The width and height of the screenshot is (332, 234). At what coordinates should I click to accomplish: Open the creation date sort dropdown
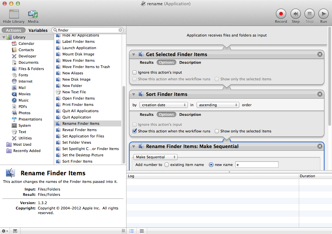pyautogui.click(x=163, y=105)
